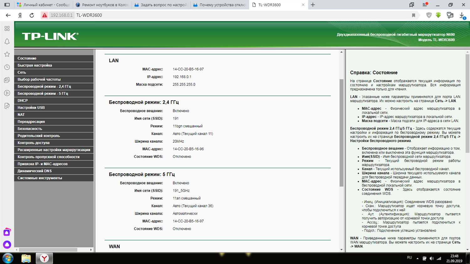Open the Сеть menu section
Viewport: 470px width, 264px height.
[x=54, y=72]
